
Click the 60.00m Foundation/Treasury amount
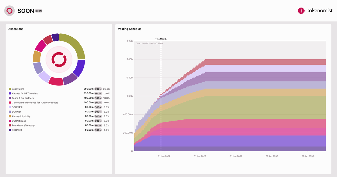pos(89,126)
